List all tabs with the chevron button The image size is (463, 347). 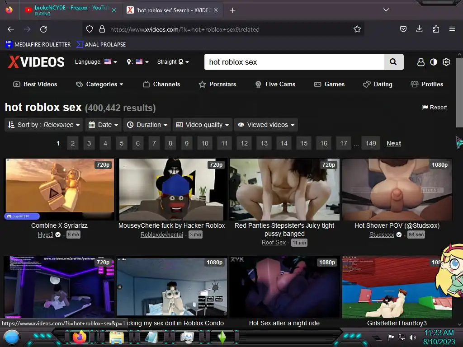point(386,10)
